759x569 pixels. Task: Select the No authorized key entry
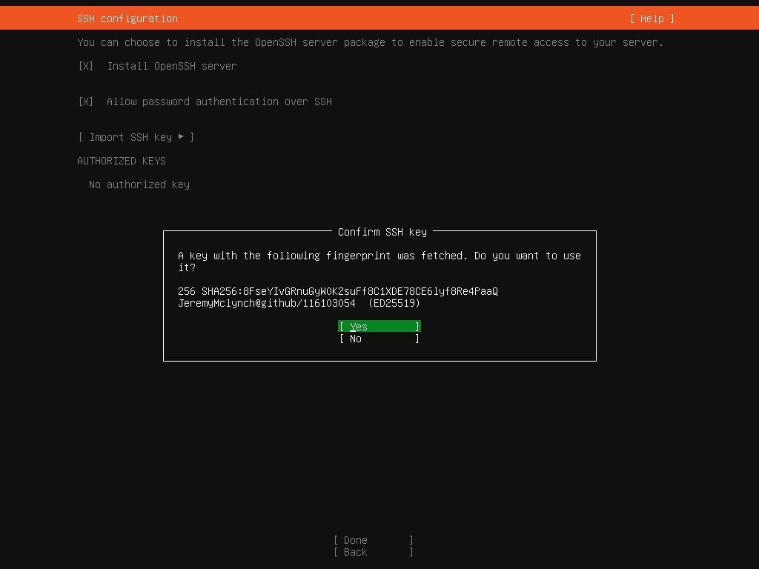click(139, 184)
